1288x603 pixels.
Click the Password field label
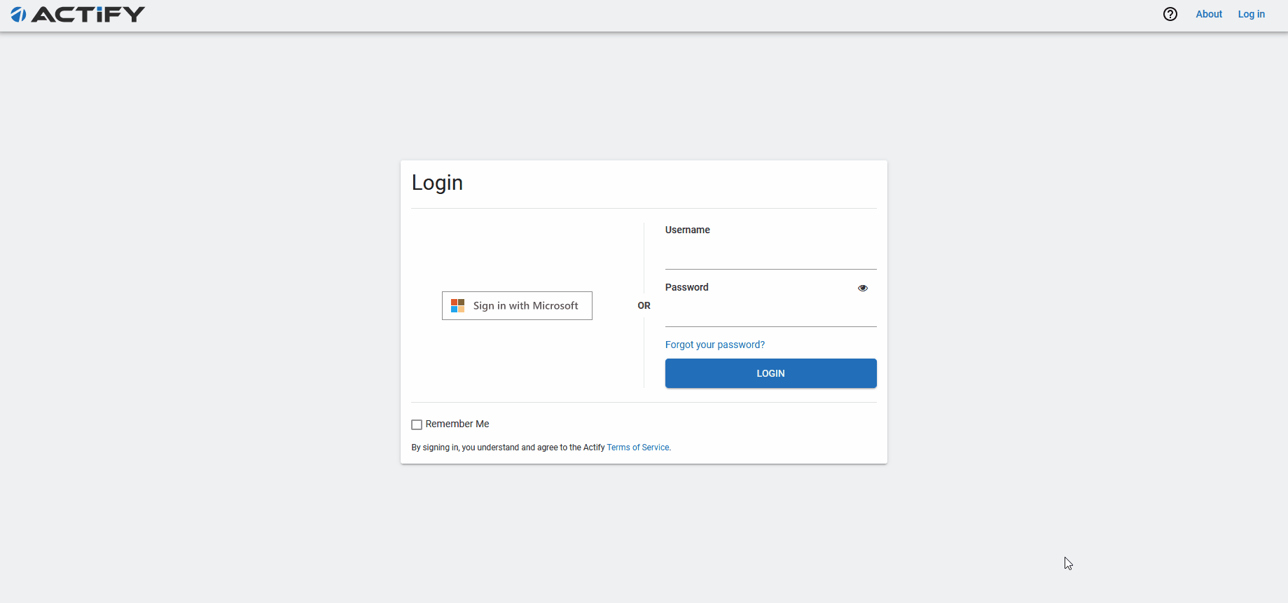[686, 287]
